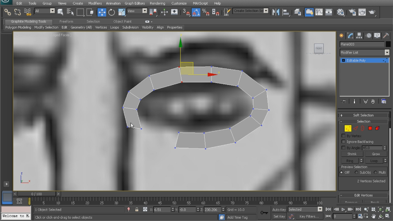The width and height of the screenshot is (393, 221).
Task: Open key mode Selected dropdown
Action: [305, 209]
